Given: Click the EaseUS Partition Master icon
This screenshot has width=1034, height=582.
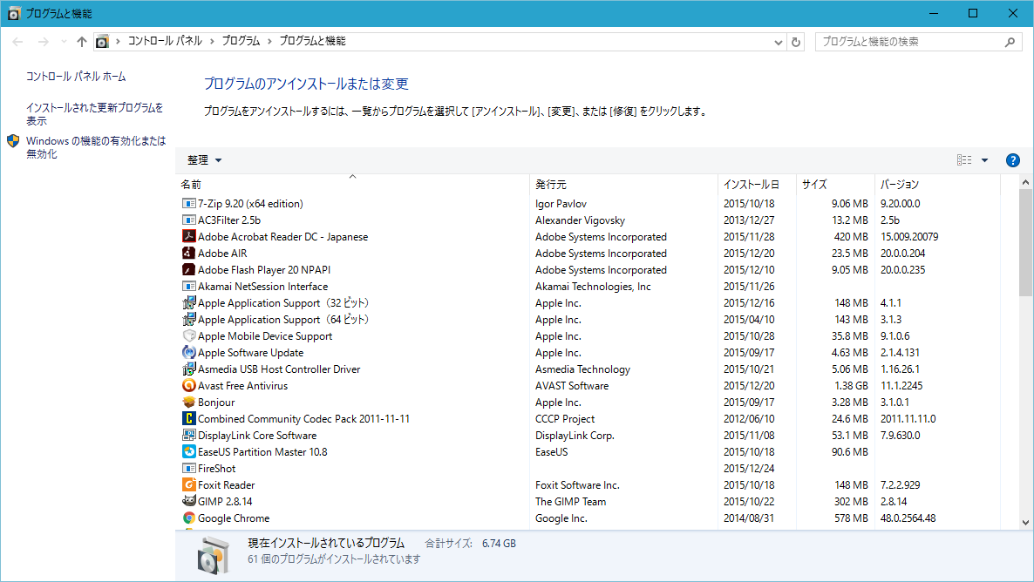Looking at the screenshot, I should [189, 451].
